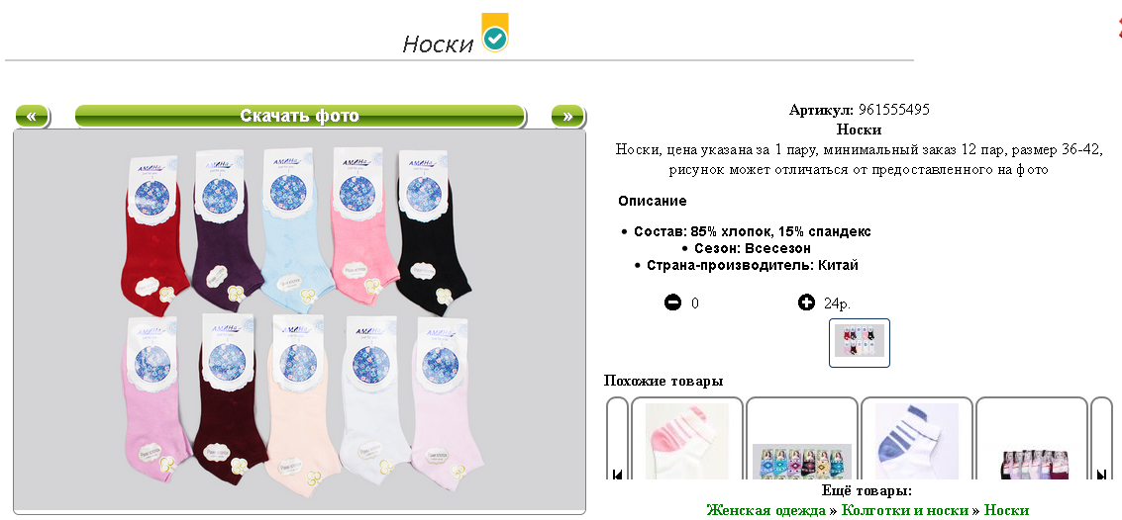Click the main socks product photo
Image resolution: width=1122 pixels, height=520 pixels.
tap(300, 321)
